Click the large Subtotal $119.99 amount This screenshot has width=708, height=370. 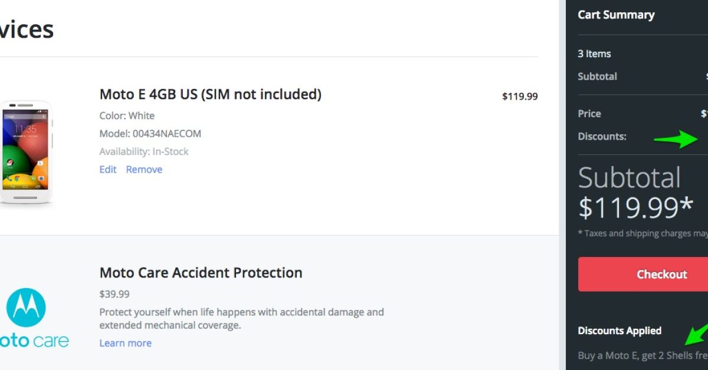[635, 207]
